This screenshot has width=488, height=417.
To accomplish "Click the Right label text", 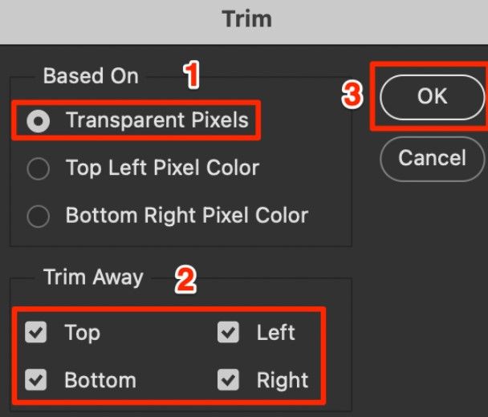I will pyautogui.click(x=283, y=381).
